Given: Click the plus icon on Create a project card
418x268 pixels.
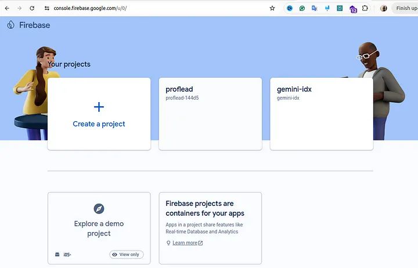Looking at the screenshot, I should (99, 107).
